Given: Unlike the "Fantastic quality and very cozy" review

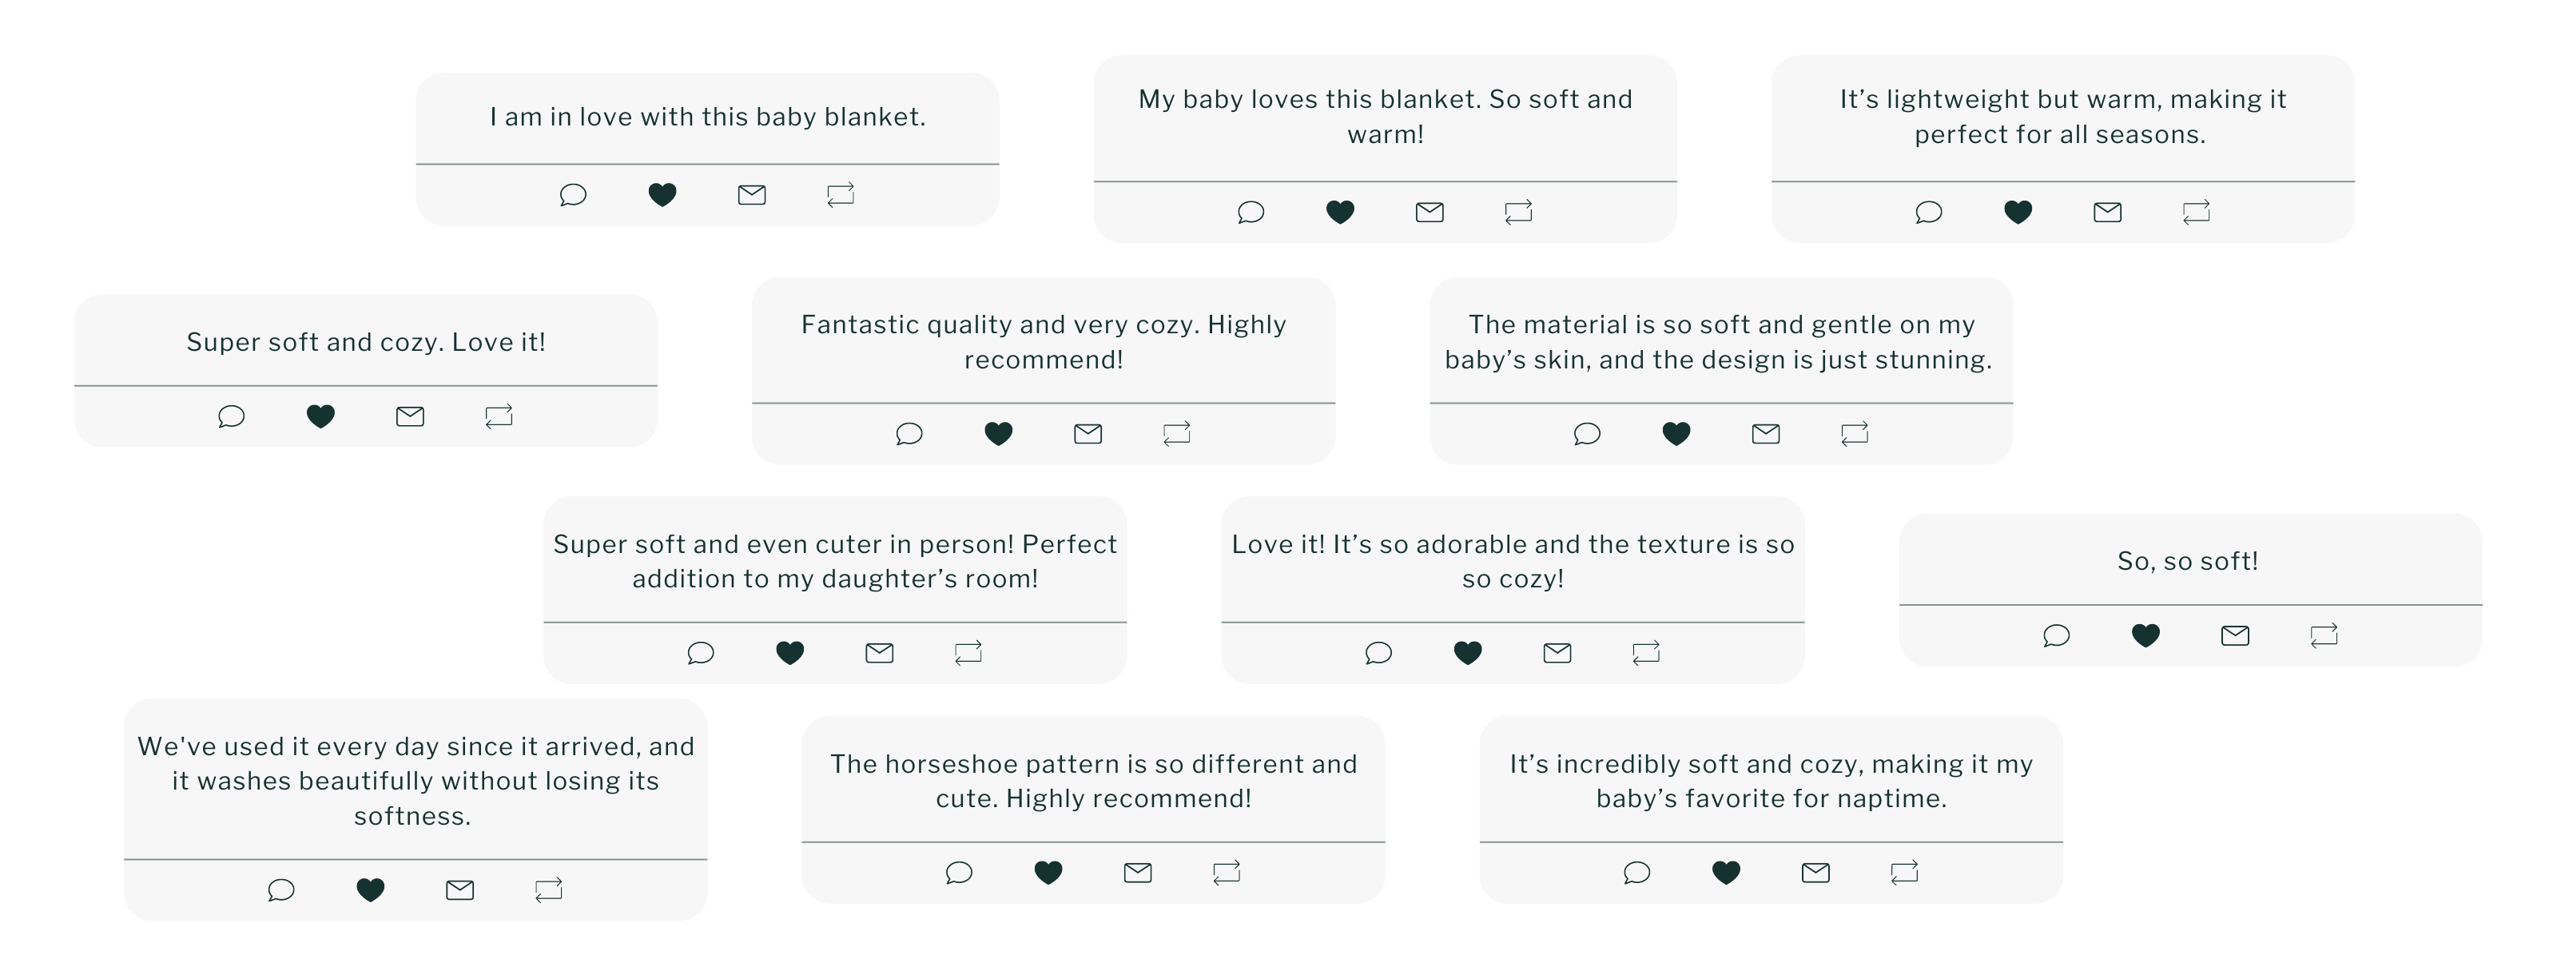Looking at the screenshot, I should (997, 433).
